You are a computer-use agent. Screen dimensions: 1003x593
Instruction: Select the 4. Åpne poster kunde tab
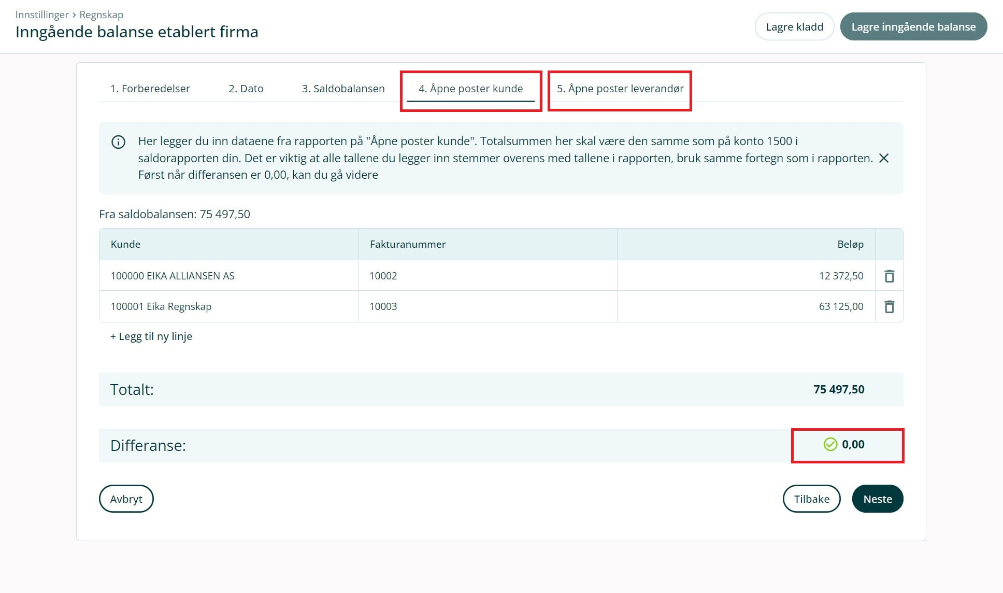470,89
